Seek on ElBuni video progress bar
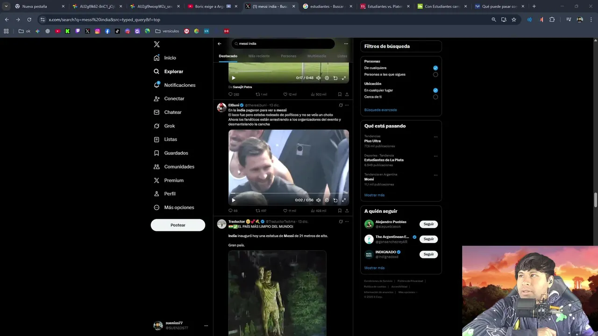The height and width of the screenshot is (336, 598). 289,193
